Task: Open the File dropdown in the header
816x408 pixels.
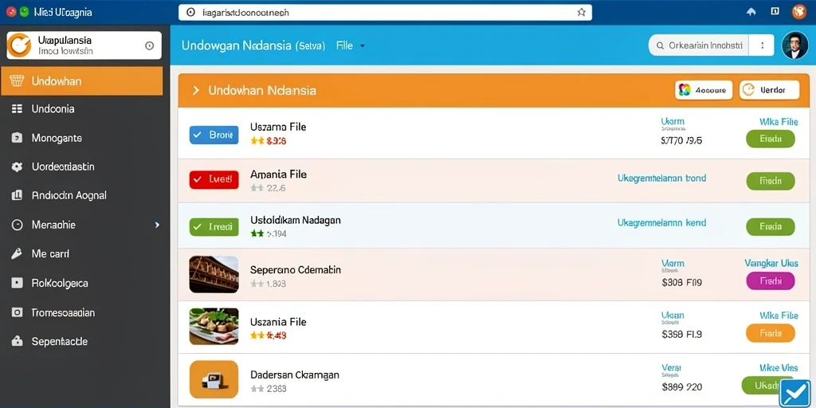Action: tap(351, 45)
